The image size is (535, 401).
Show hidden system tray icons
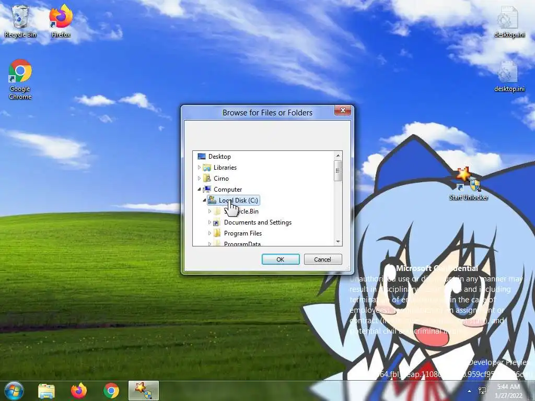coord(470,391)
